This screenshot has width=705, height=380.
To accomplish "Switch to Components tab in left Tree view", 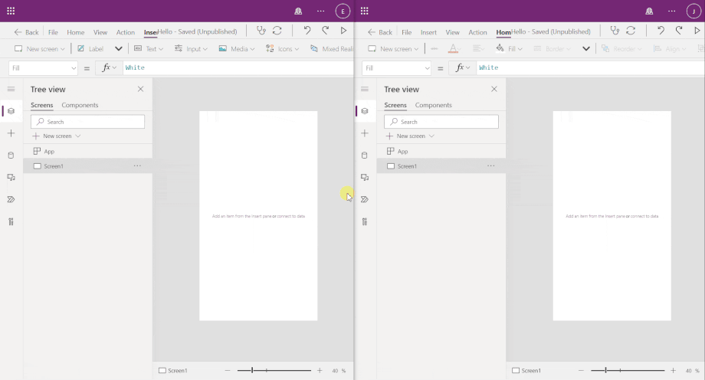I will (80, 105).
